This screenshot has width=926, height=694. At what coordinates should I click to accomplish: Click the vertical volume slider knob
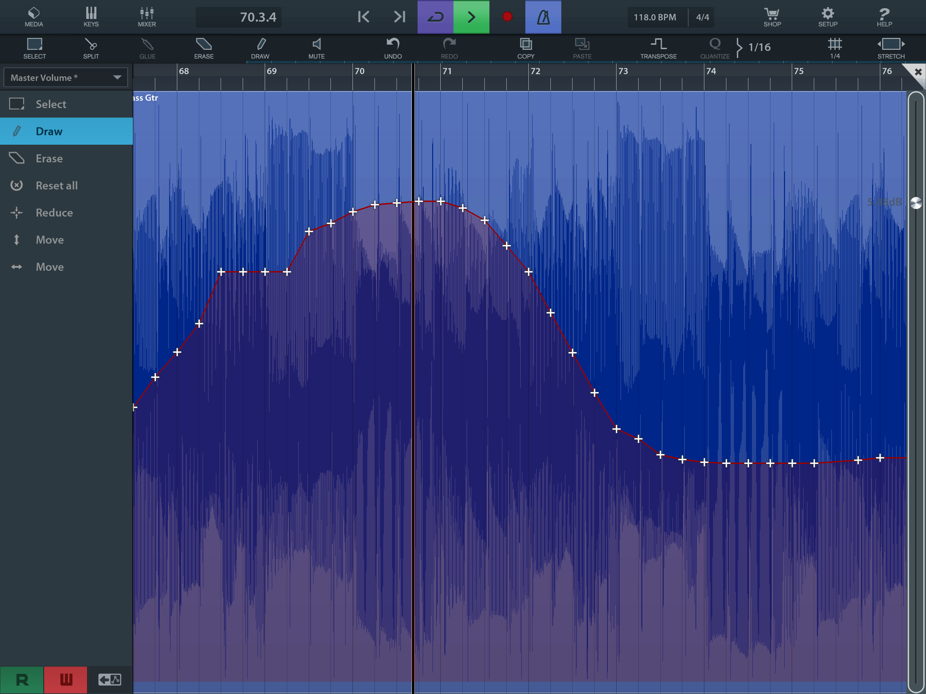916,203
